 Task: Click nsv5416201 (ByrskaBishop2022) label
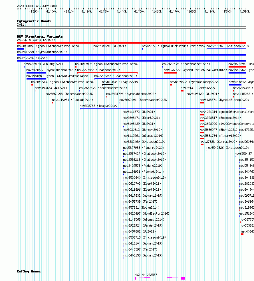(x=42, y=52)
